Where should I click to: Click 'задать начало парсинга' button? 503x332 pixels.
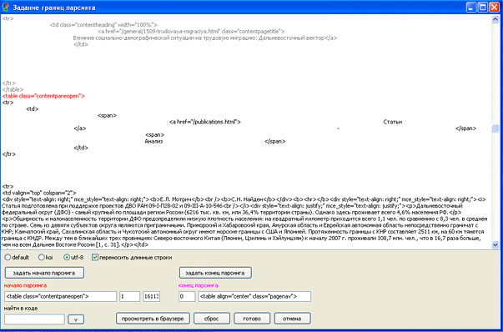pos(44,273)
